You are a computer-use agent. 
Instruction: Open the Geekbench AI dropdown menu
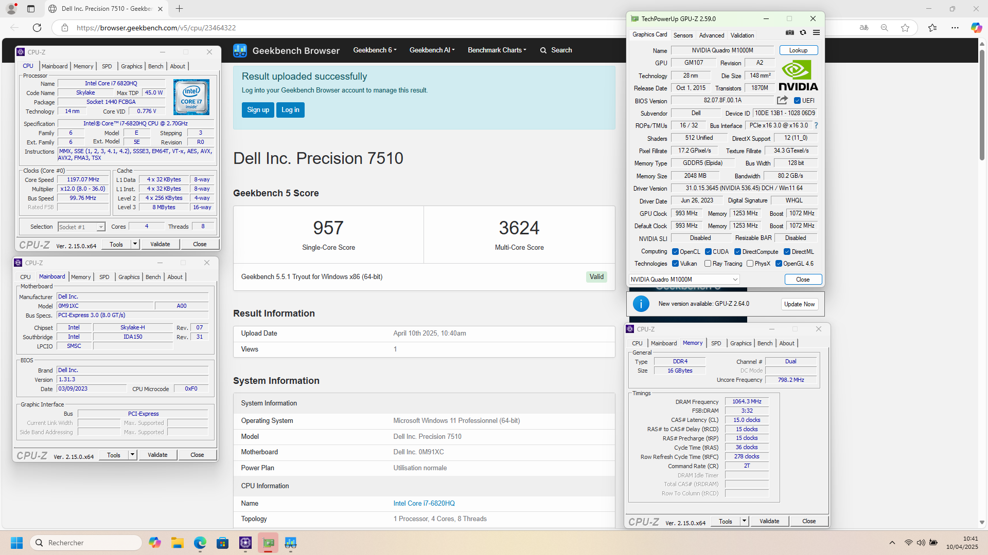[432, 50]
